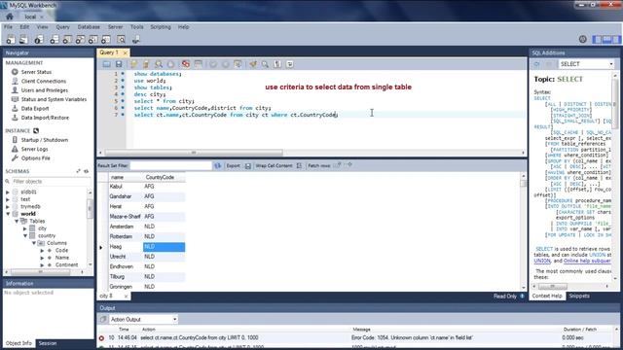623x350 pixels.
Task: Close the Query 1 tab
Action: pyautogui.click(x=125, y=52)
